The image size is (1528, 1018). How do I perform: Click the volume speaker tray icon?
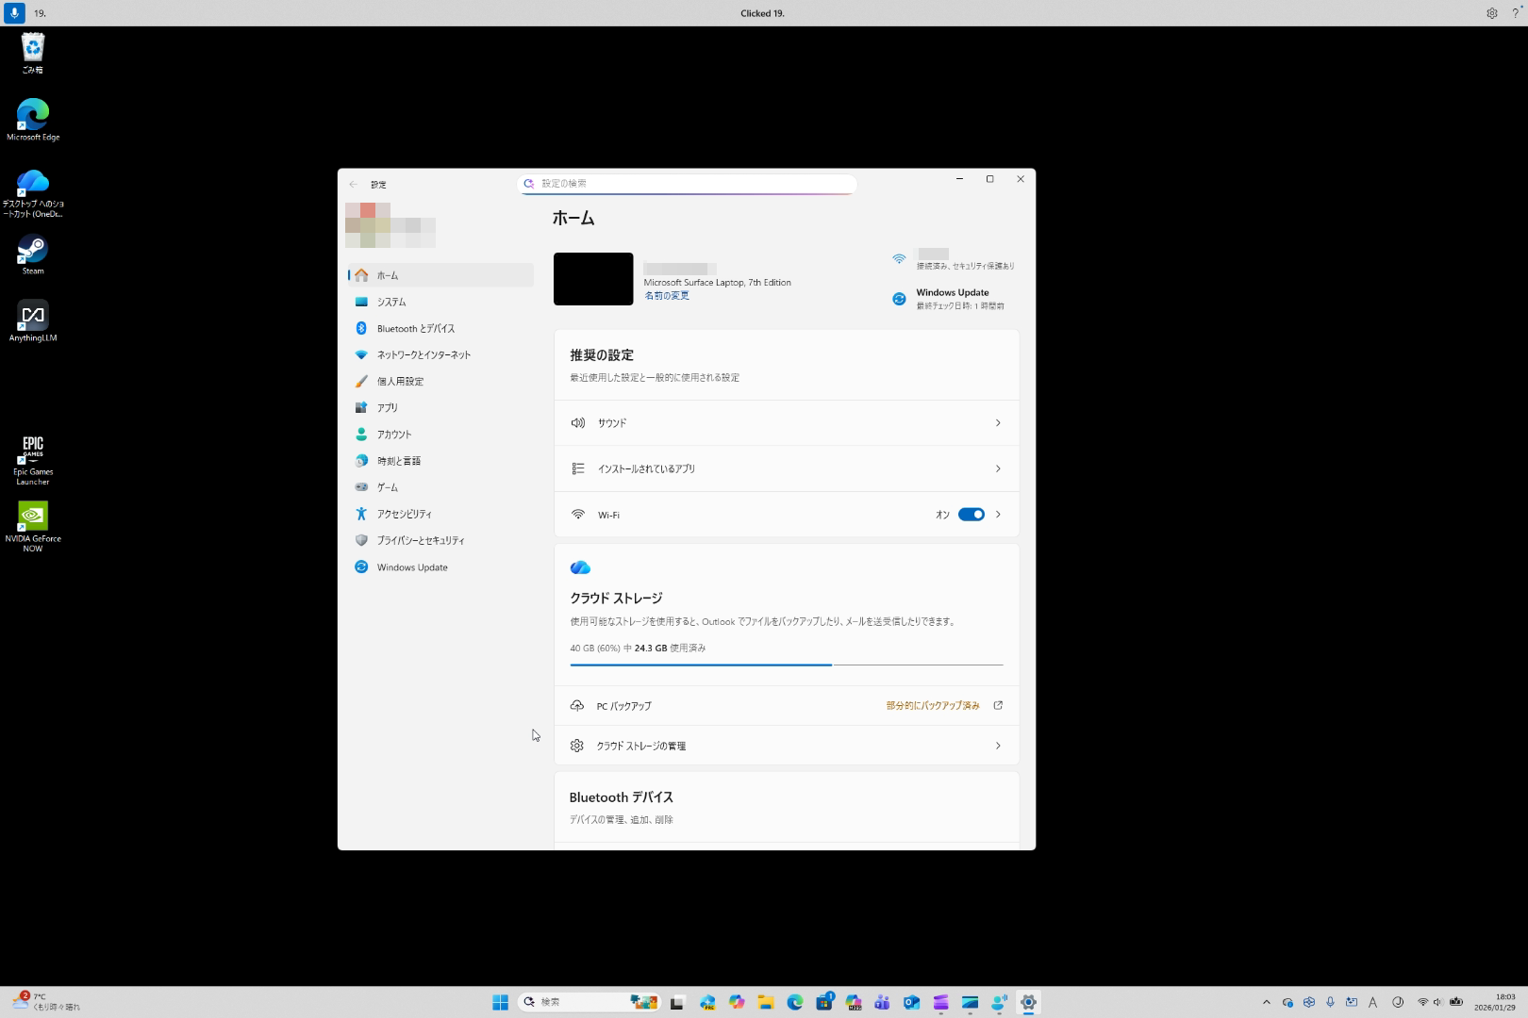tap(1438, 1002)
